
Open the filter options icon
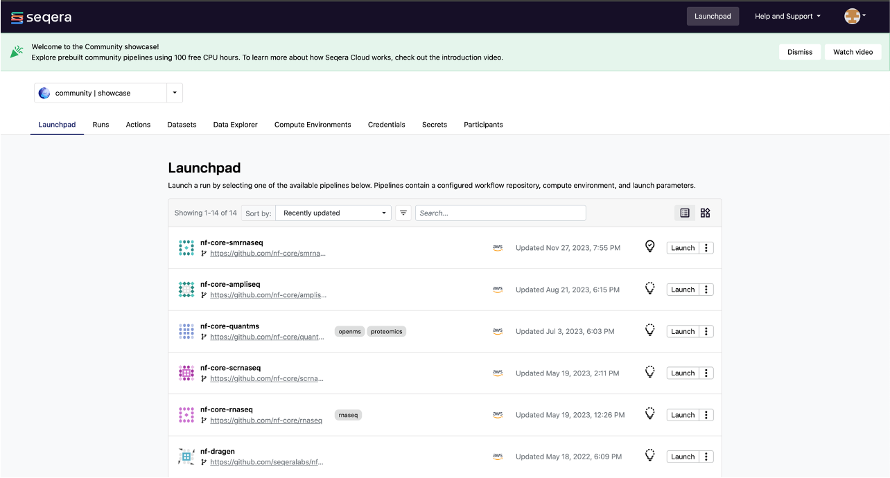pyautogui.click(x=403, y=213)
